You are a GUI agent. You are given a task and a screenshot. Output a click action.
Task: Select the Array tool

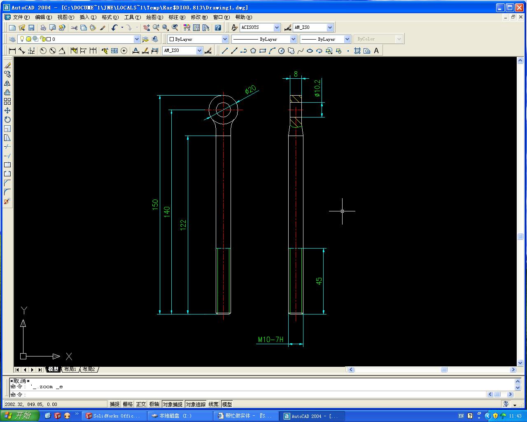(x=7, y=101)
